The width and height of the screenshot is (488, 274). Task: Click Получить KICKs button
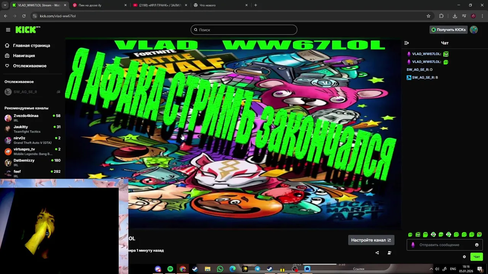pyautogui.click(x=448, y=30)
